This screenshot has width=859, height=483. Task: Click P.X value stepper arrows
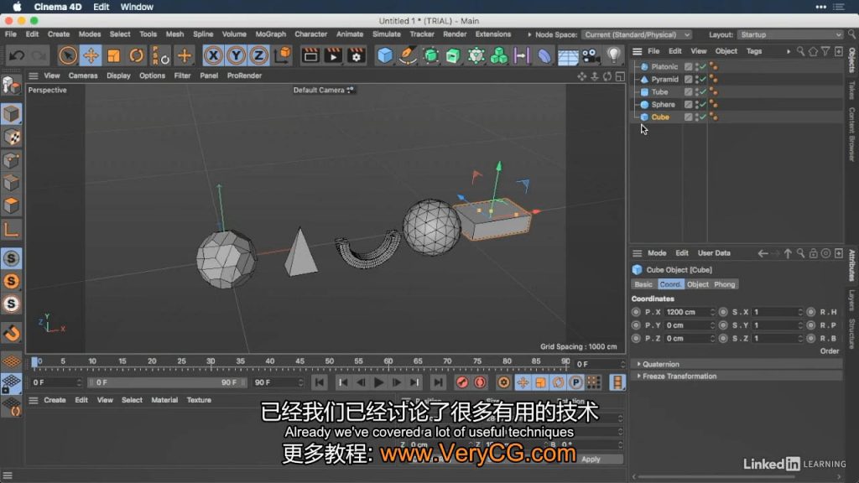[713, 312]
